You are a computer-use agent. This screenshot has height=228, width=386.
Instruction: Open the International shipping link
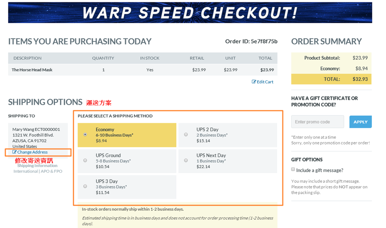[x=26, y=171]
